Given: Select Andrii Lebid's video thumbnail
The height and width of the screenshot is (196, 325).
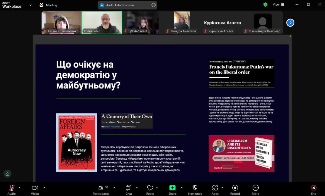Looking at the screenshot, I should pos(102,22).
